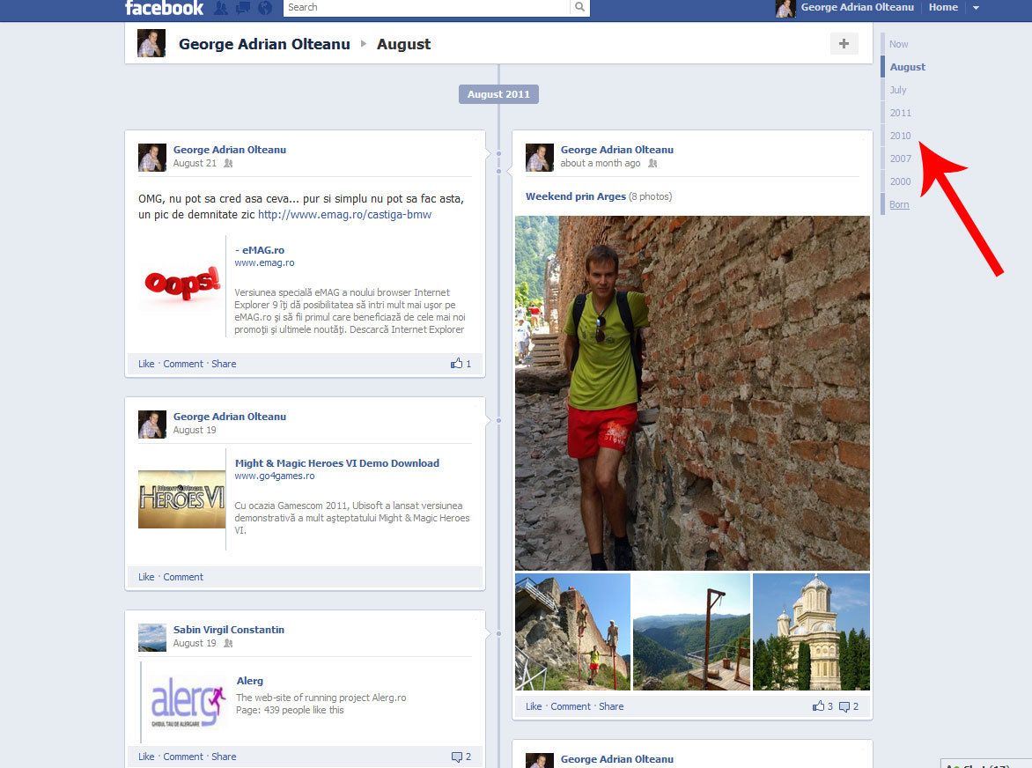Image resolution: width=1032 pixels, height=768 pixels.
Task: Open Might & Magic Heroes VI Demo Download link
Action: tap(337, 463)
